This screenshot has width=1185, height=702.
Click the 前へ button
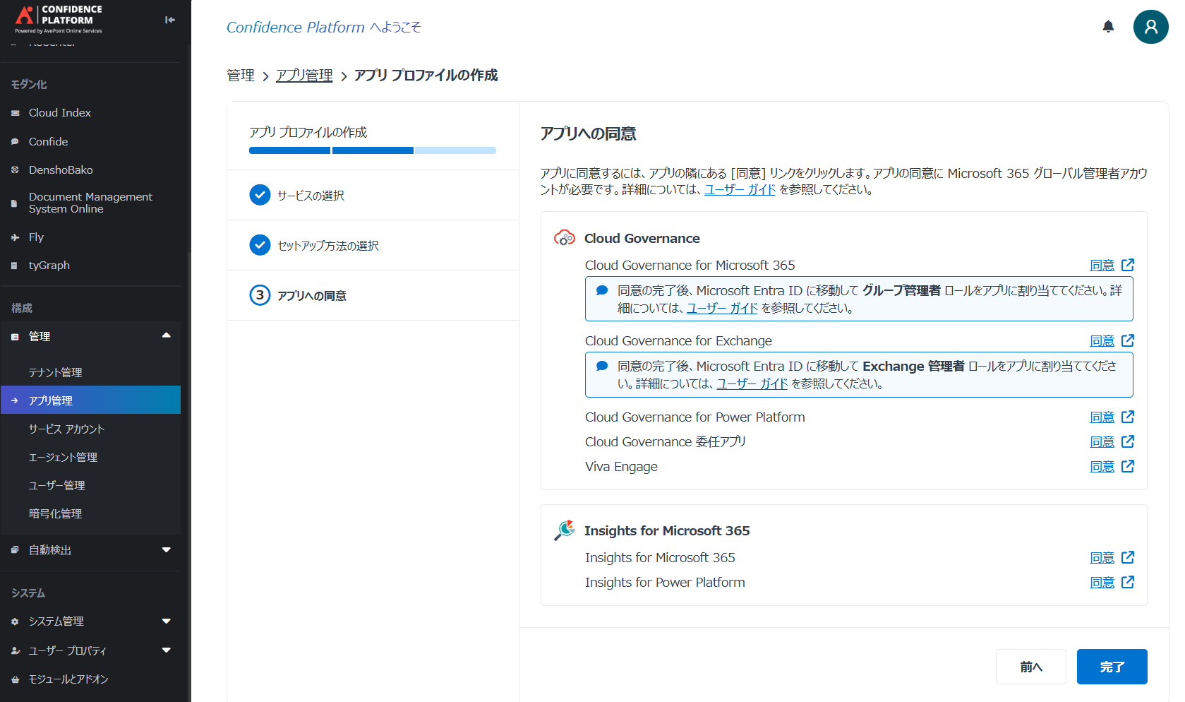pyautogui.click(x=1030, y=667)
